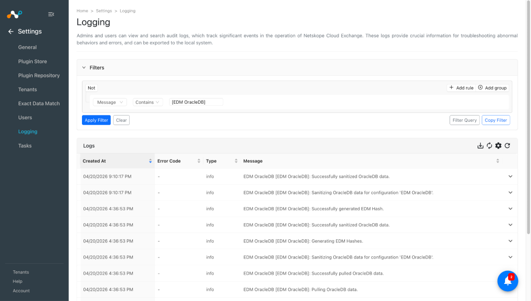Open Tasks menu item
This screenshot has height=301, width=531.
[x=25, y=146]
